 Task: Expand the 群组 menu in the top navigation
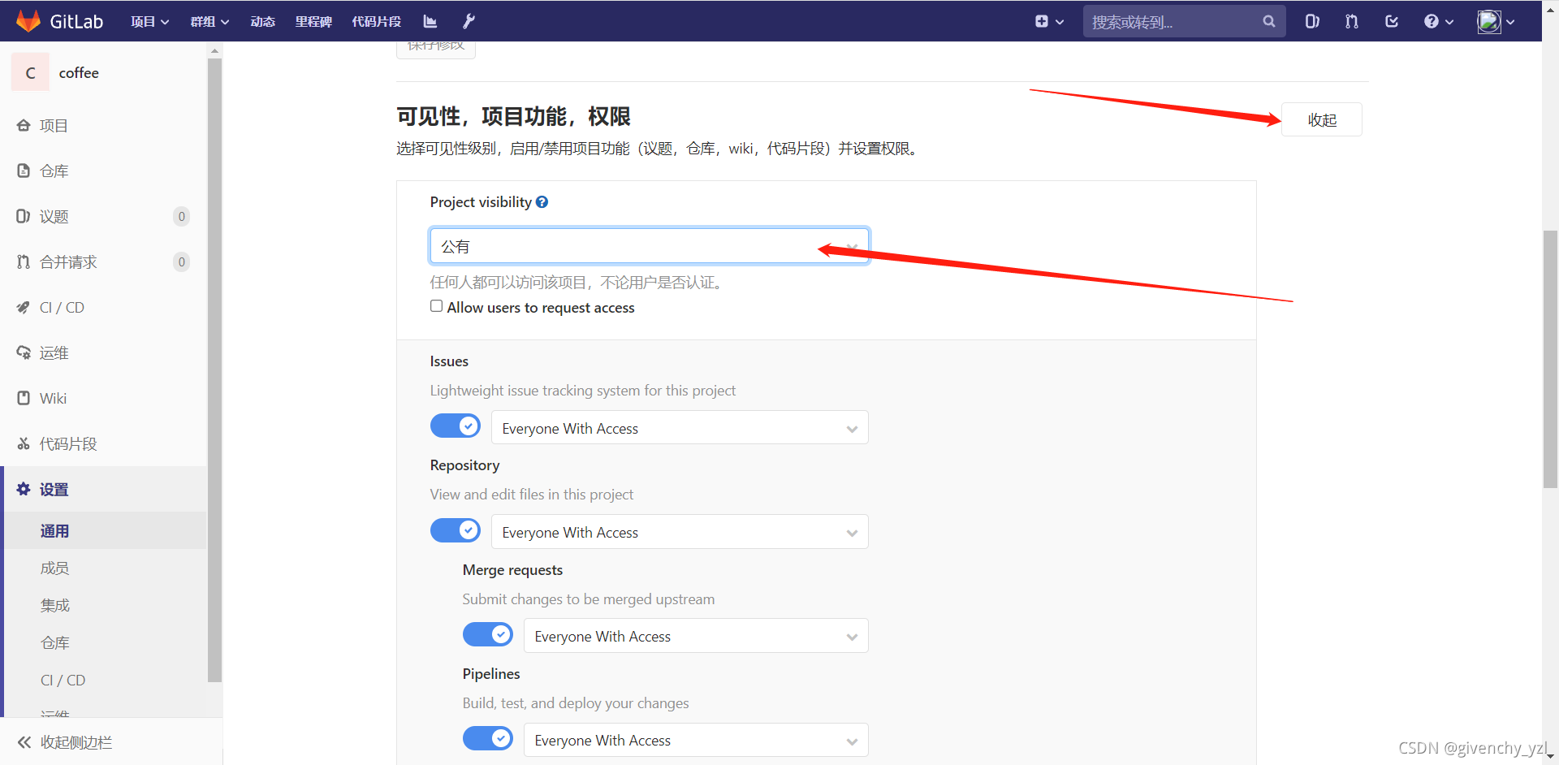209,22
